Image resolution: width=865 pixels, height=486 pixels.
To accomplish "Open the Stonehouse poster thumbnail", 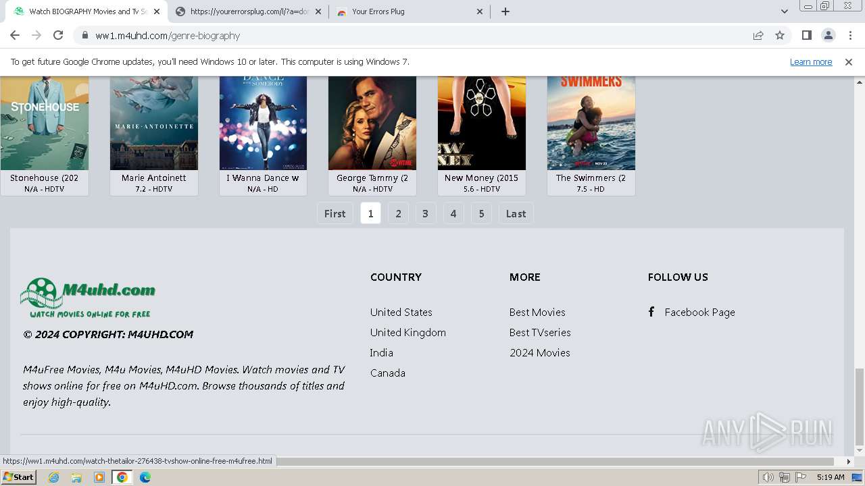I will point(45,123).
